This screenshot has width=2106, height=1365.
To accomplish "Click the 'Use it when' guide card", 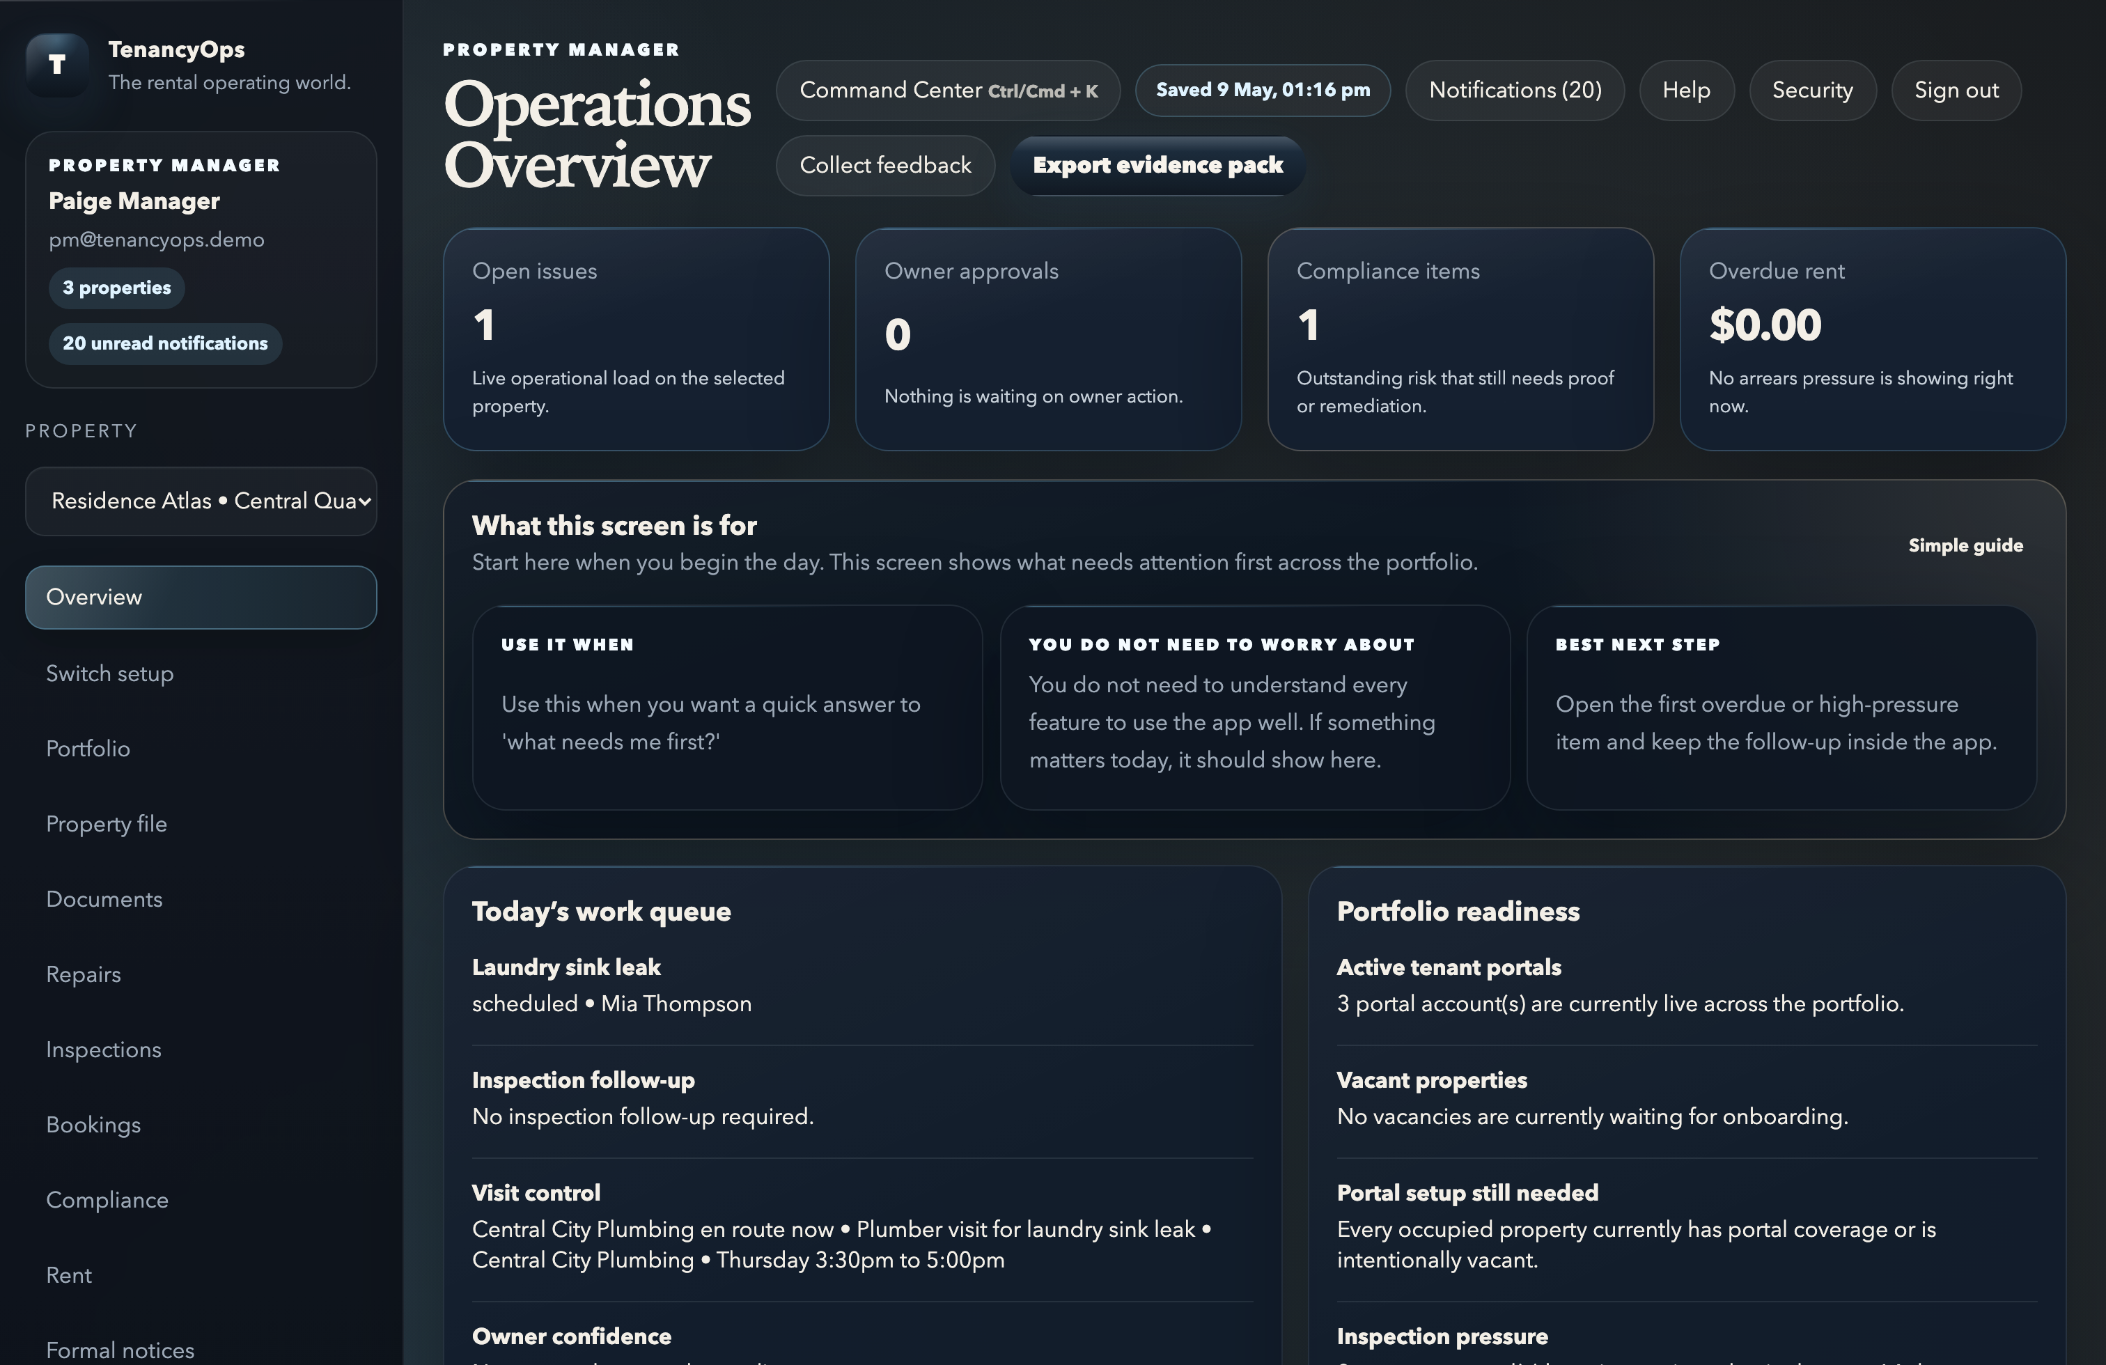I will 727,708.
